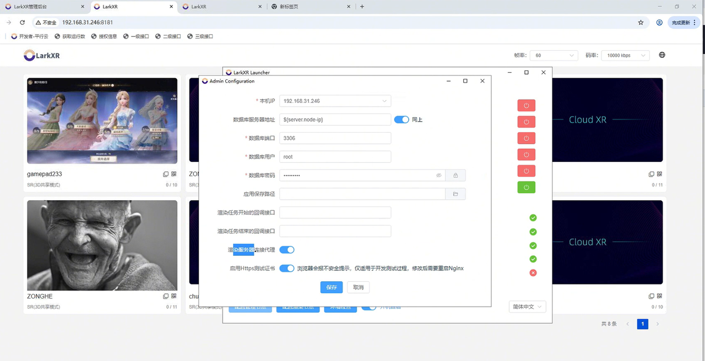Click the 数据库端口 field showing 3306

[335, 138]
